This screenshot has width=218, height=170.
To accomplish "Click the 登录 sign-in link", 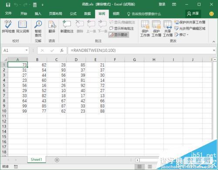I will point(162,4).
